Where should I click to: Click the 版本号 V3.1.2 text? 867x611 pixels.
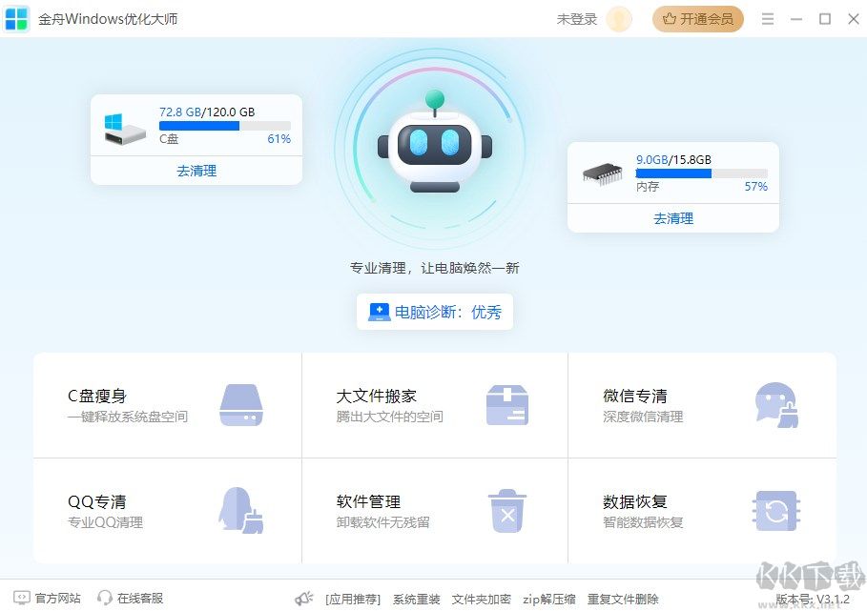click(x=813, y=599)
